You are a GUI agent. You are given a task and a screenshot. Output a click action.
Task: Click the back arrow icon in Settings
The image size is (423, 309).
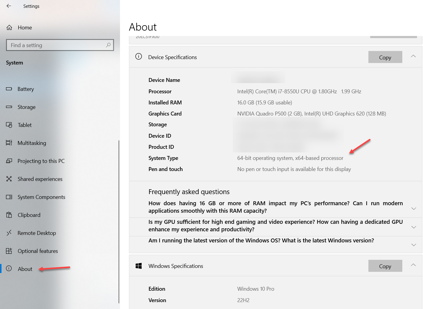9,6
